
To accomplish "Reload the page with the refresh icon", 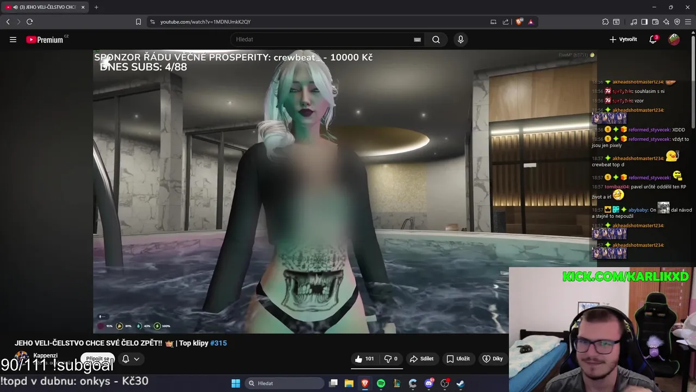I will click(29, 22).
